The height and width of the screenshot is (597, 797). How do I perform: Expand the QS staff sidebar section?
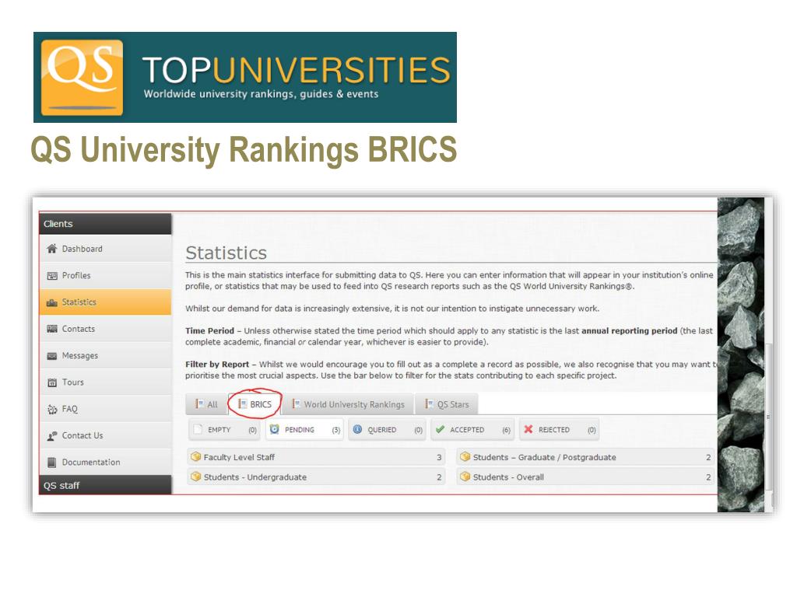coord(105,485)
